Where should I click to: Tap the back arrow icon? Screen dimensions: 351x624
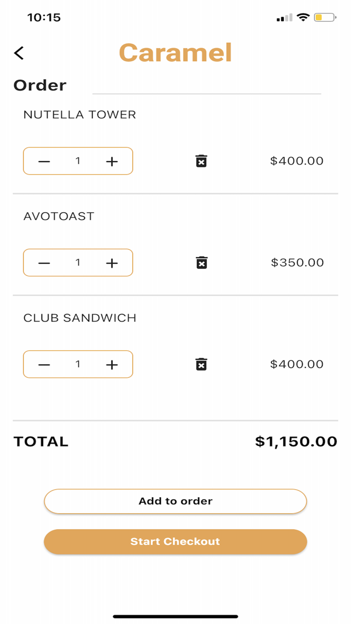click(19, 53)
